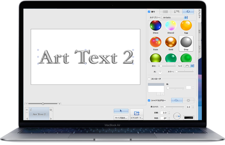Click the 距離 distance stepper
This screenshot has height=145, width=225.
tap(169, 113)
